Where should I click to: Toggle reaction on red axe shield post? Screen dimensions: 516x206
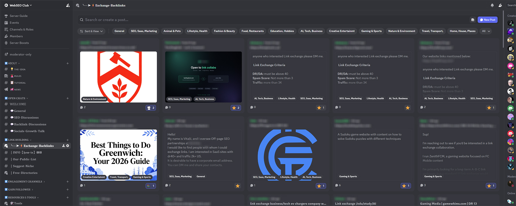point(151,108)
